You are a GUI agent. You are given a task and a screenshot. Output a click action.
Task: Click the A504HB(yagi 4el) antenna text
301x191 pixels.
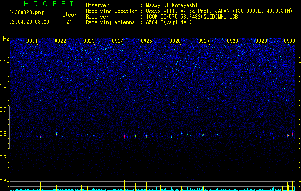[x=169, y=22]
